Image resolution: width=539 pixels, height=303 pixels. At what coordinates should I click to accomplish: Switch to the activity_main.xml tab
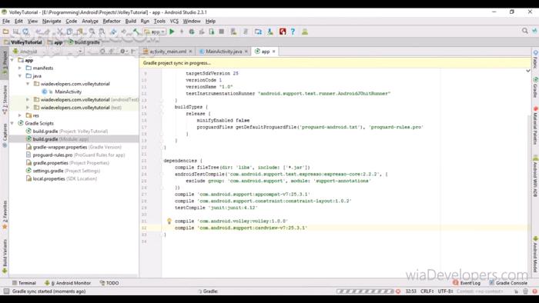[x=168, y=52]
